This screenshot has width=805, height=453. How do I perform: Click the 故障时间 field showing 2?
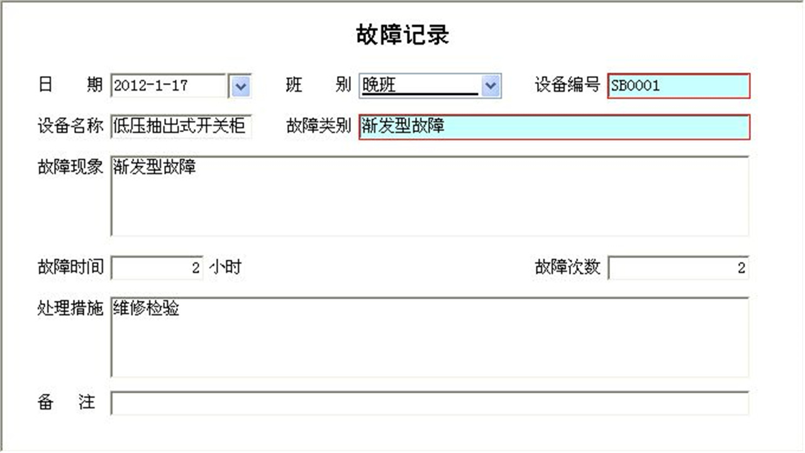click(157, 267)
